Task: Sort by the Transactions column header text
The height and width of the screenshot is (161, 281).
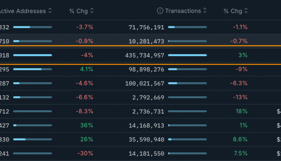Action: (183, 11)
